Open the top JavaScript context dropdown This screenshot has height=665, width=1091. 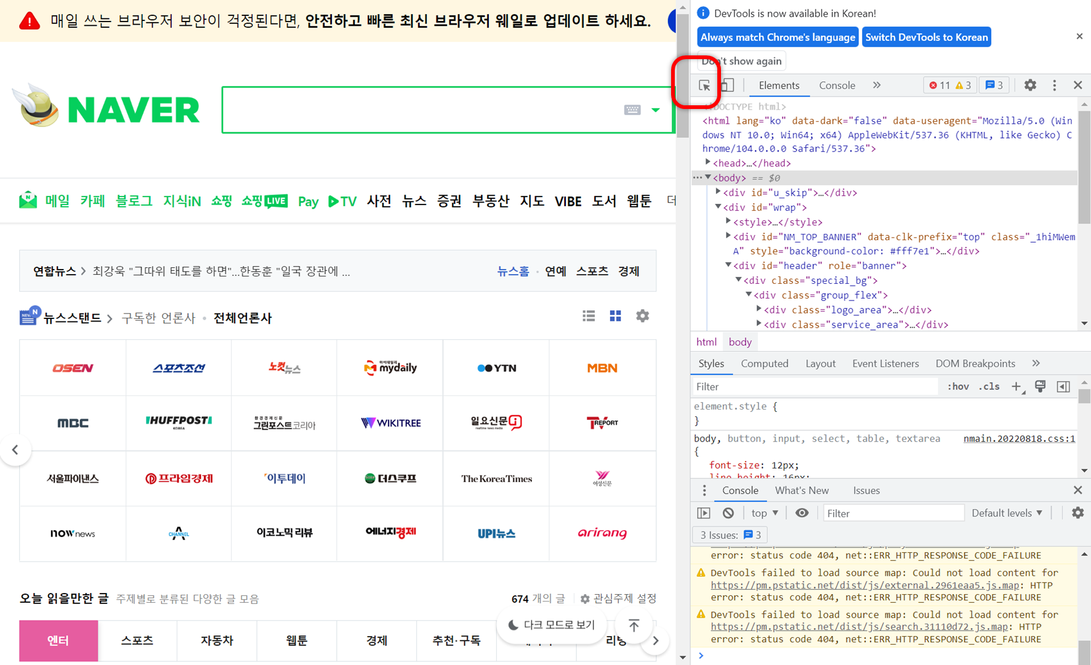765,513
